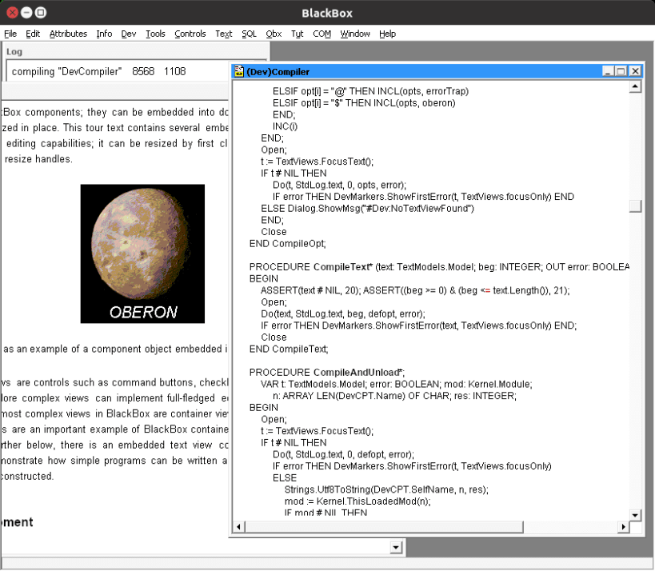Click the horizontal scroll left arrow in Compiler

coord(238,528)
